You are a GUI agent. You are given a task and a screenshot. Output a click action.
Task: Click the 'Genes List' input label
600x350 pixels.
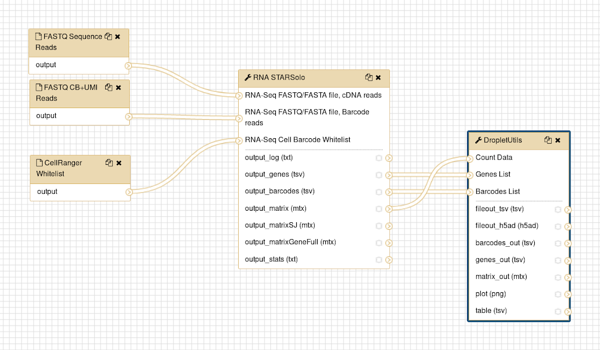493,174
